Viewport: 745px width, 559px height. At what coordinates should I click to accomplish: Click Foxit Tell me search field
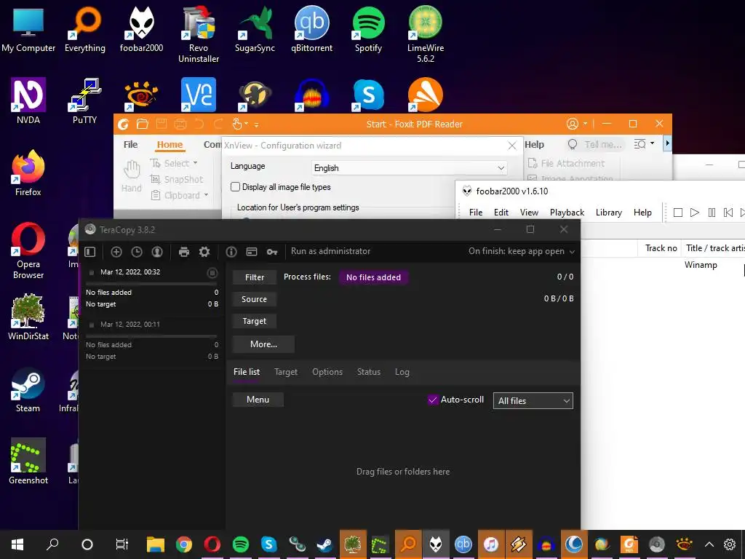pos(595,145)
